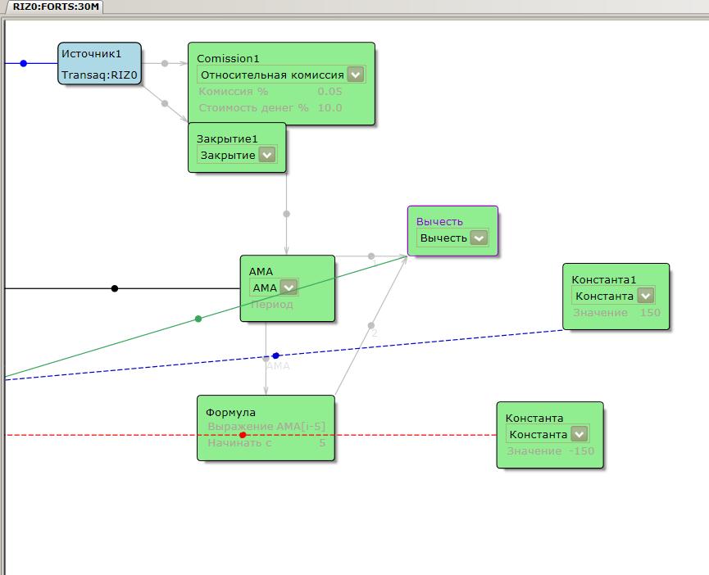Expand the Закрытие dropdown arrow
The width and height of the screenshot is (709, 575).
(267, 155)
